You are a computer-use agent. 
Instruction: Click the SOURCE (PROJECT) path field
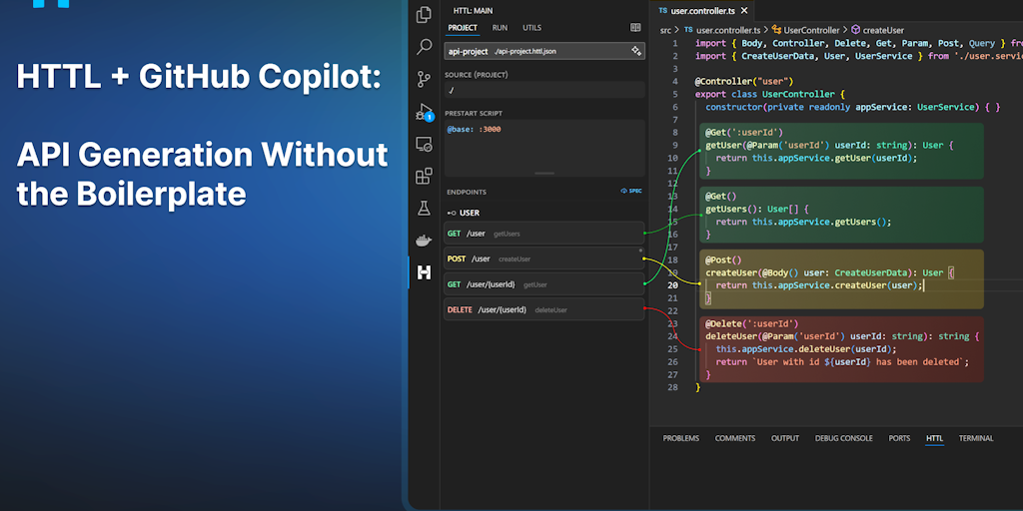point(544,90)
